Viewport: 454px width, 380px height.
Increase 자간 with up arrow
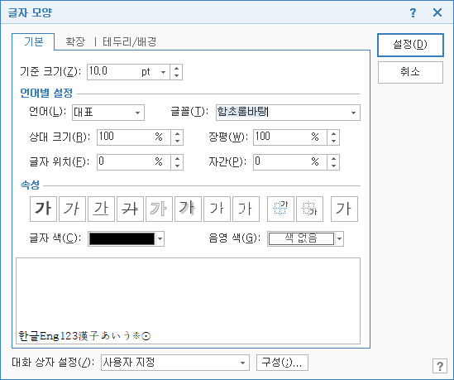point(333,159)
